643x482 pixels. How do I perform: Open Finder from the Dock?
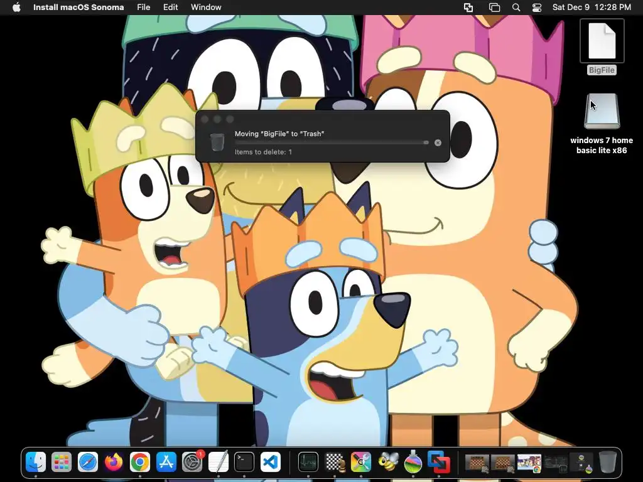point(36,462)
